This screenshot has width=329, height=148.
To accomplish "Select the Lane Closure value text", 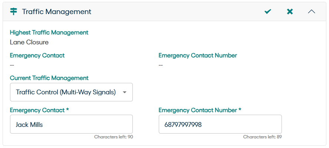I will tap(29, 42).
